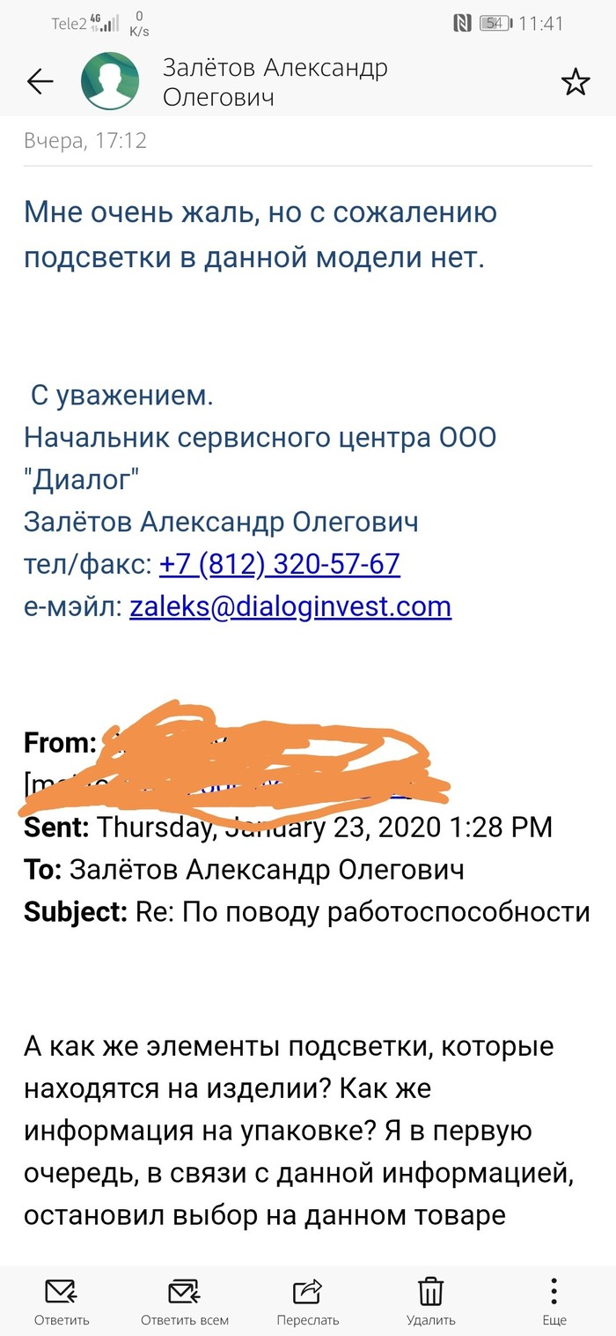This screenshot has height=1336, width=616.
Task: Open the sender's avatar profile picture
Action: pyautogui.click(x=110, y=82)
